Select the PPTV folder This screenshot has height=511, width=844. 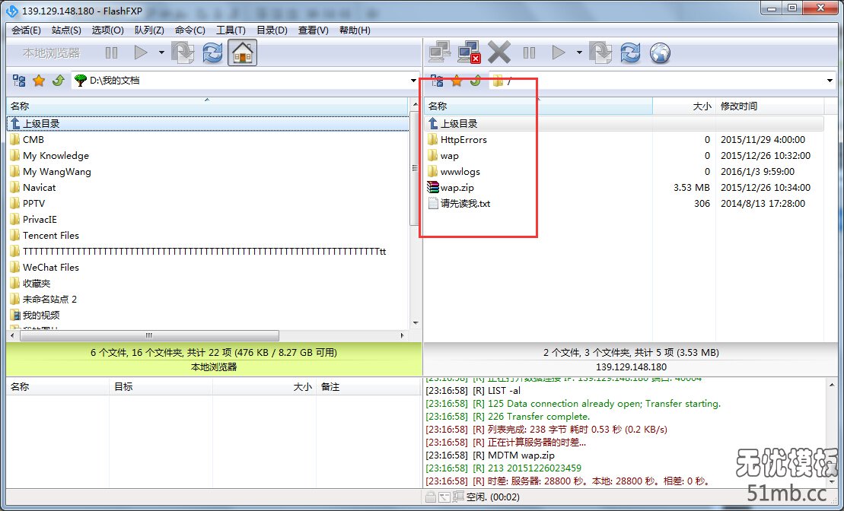click(x=27, y=203)
